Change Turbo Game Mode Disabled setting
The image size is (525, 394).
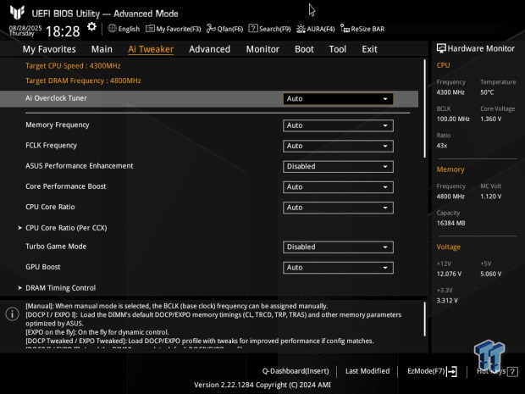338,247
